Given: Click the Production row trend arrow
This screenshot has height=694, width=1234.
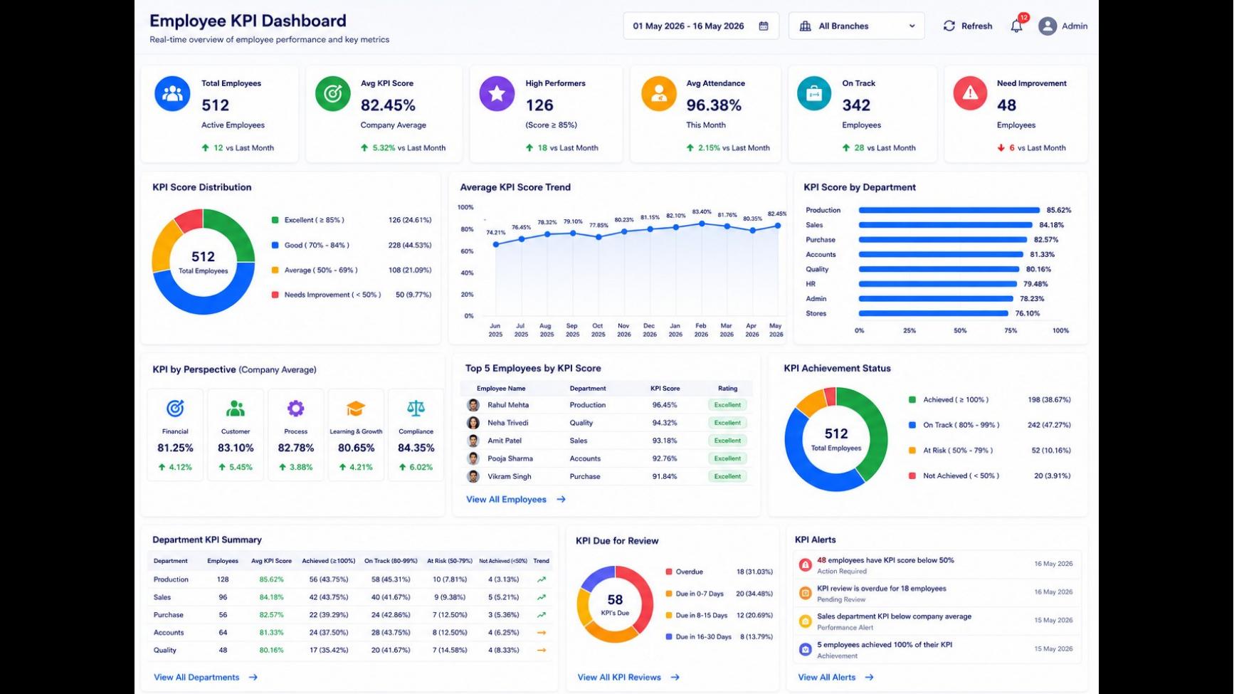Looking at the screenshot, I should click(542, 579).
